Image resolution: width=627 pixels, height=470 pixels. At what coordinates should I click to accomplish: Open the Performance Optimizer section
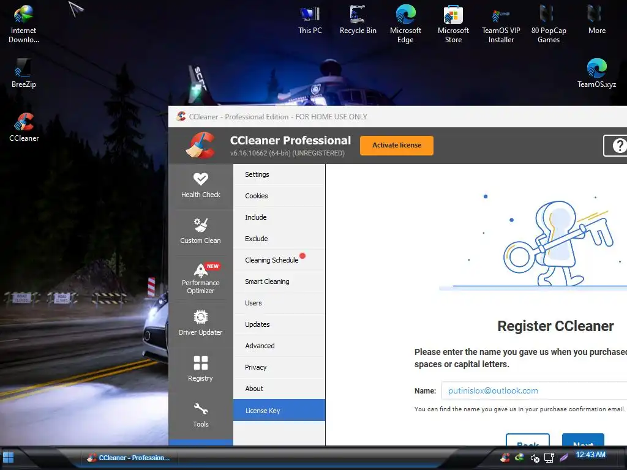(x=200, y=278)
